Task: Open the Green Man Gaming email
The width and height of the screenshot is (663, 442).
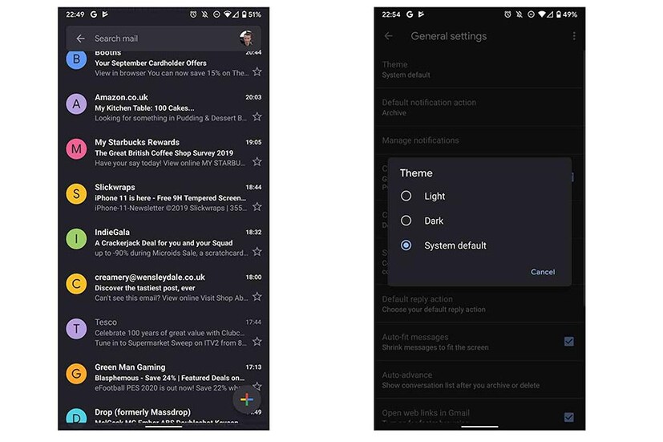Action: tap(164, 377)
